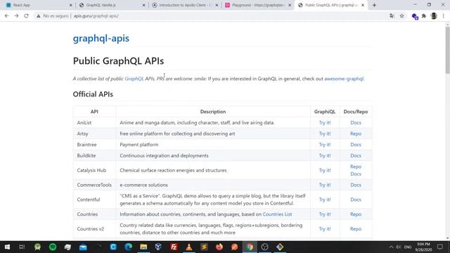This screenshot has height=253, width=450.
Task: Open the AniList Docs link
Action: pyautogui.click(x=356, y=122)
